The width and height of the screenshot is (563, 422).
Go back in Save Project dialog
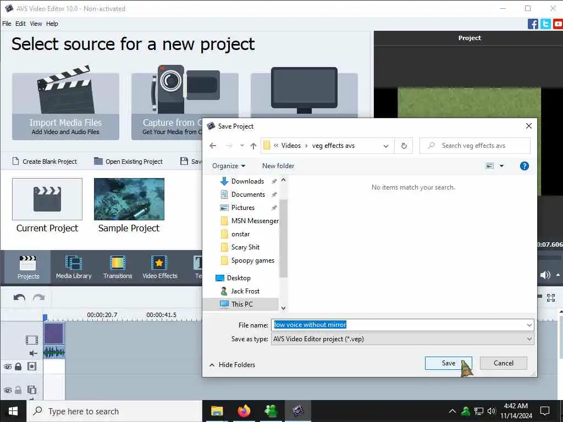coord(213,146)
